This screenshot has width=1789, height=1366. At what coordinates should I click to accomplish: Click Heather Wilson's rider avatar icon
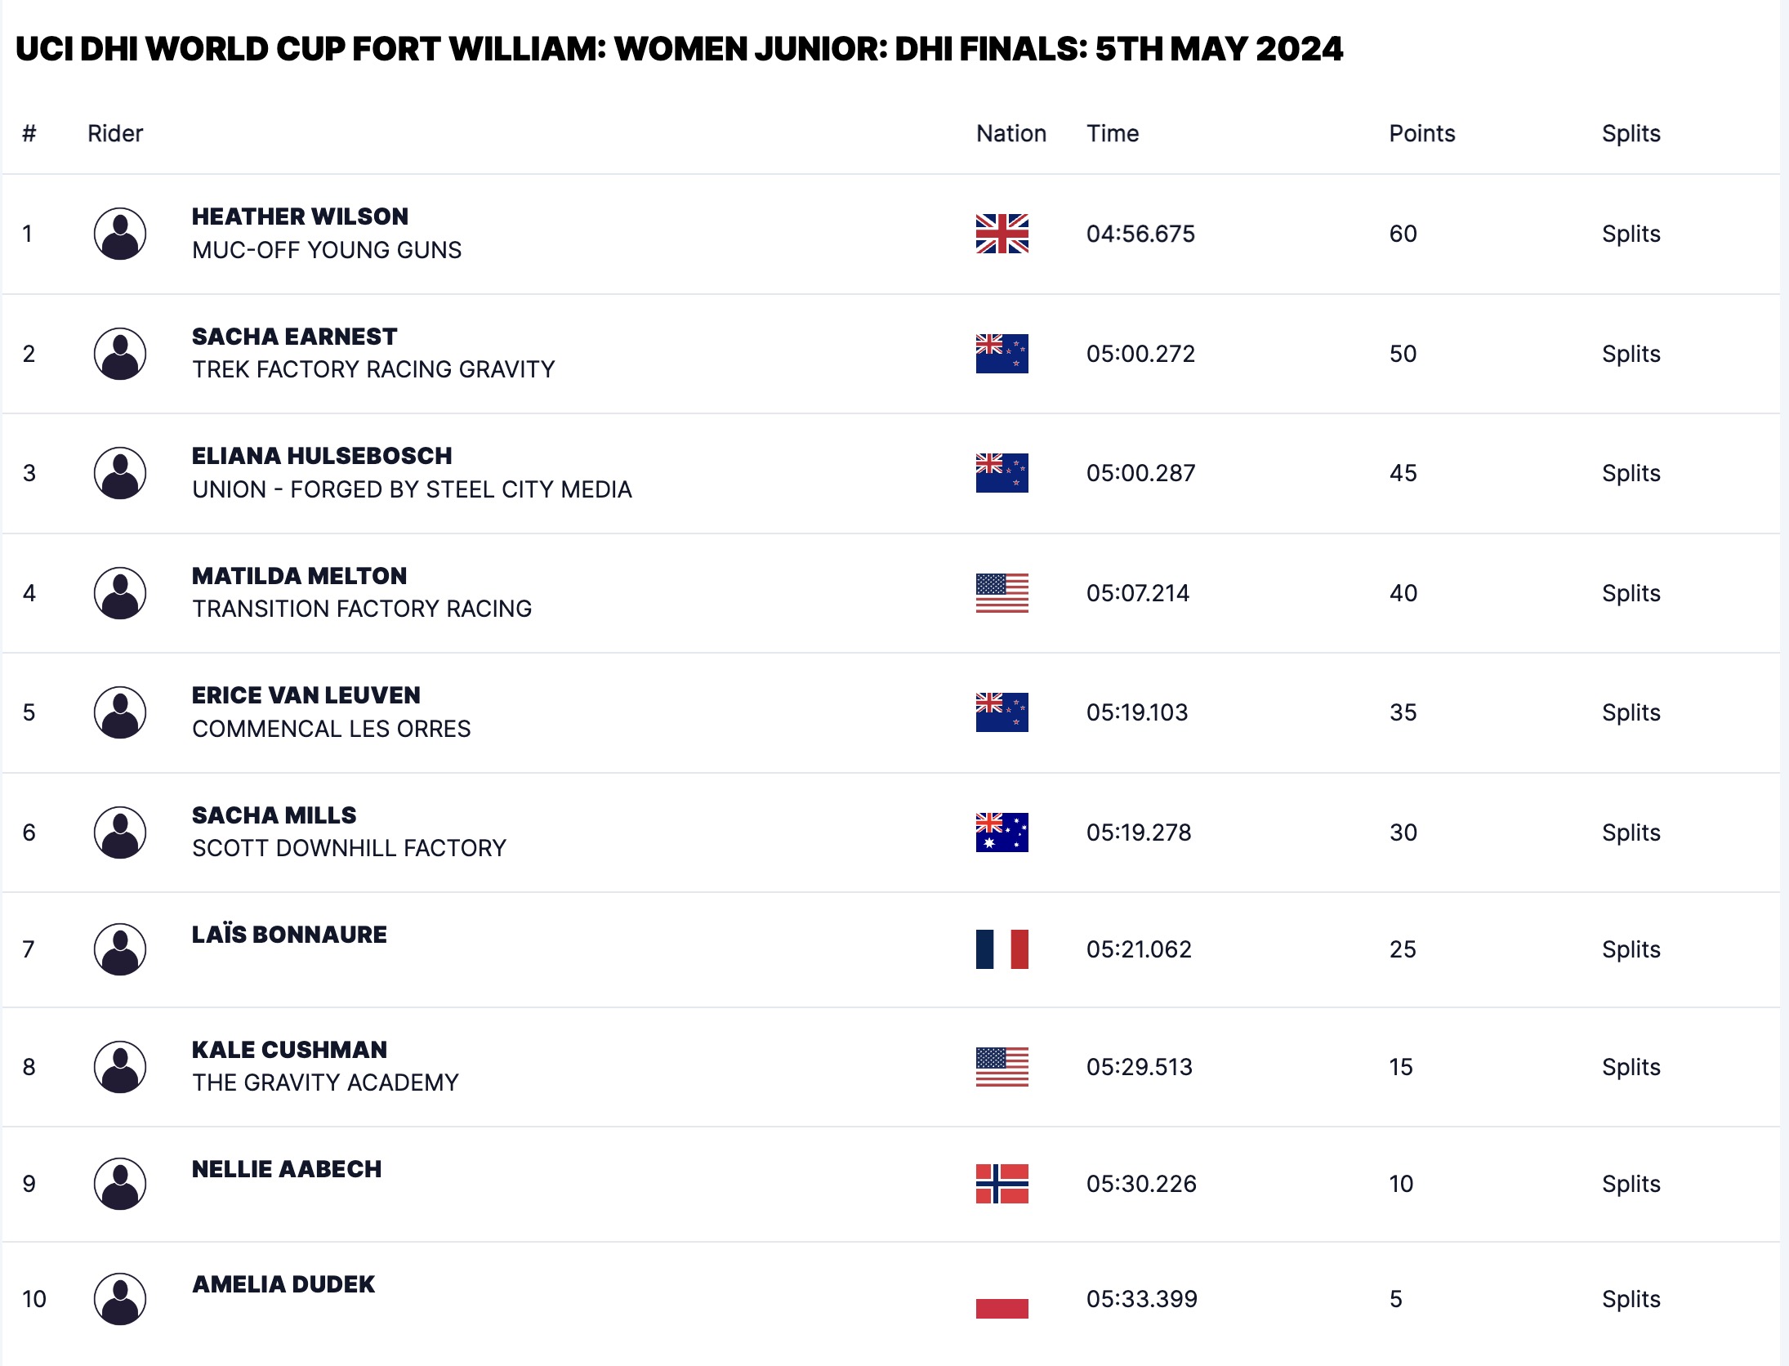coord(120,234)
